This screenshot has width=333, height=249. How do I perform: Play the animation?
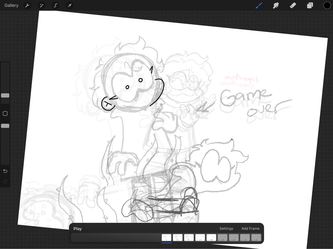[77, 229]
